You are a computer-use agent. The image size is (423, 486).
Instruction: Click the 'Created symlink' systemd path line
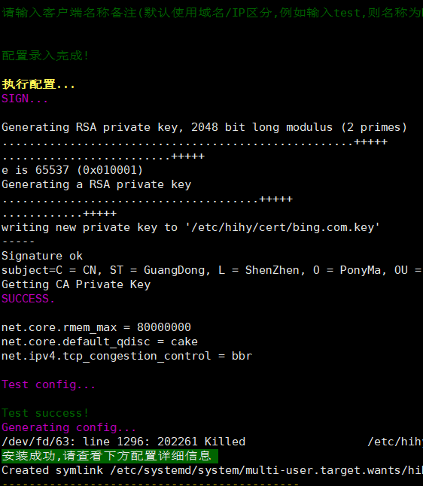[212, 470]
